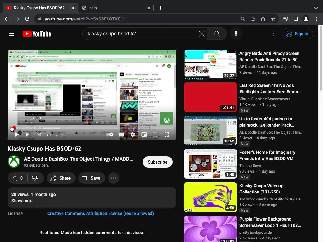Bookmark this page with the star icon
This screenshot has width=323, height=242.
click(x=273, y=19)
